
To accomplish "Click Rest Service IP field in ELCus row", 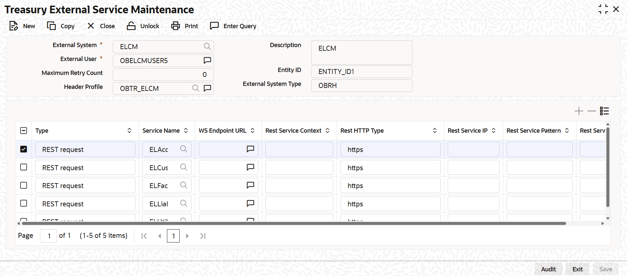I will [x=474, y=167].
